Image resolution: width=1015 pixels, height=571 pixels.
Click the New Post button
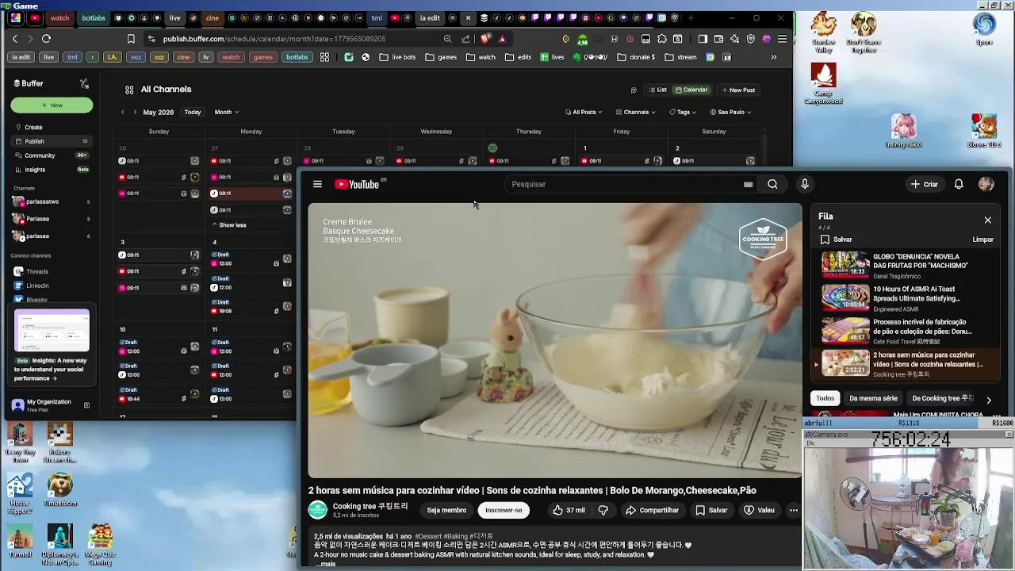click(737, 90)
